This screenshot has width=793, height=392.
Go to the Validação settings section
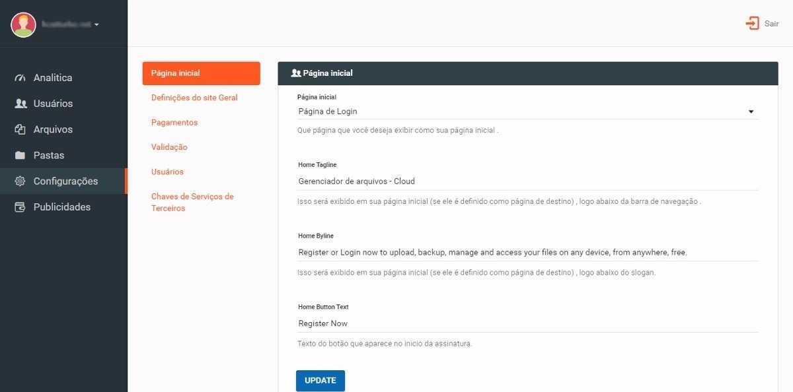169,147
